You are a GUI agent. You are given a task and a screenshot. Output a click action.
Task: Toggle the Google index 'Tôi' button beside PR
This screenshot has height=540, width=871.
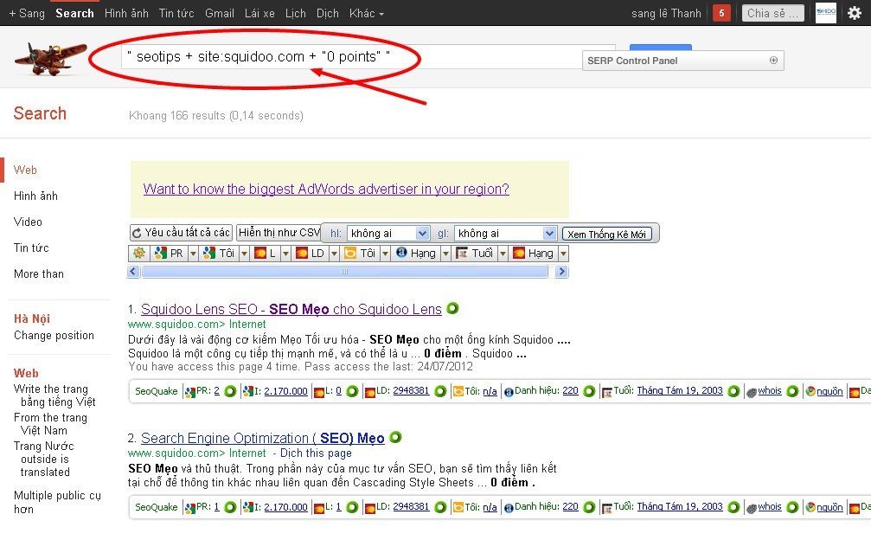[219, 254]
